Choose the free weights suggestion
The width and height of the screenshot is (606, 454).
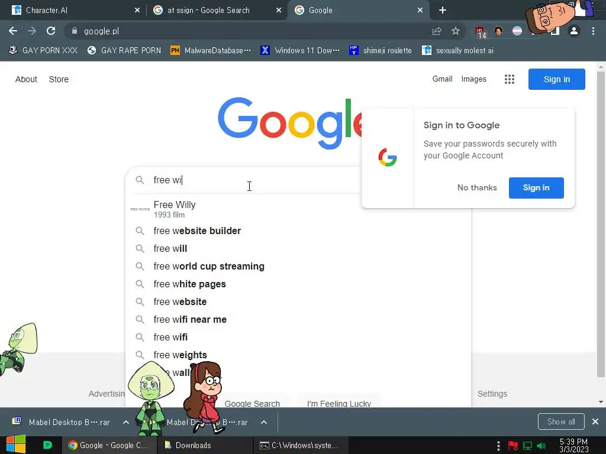[298, 355]
